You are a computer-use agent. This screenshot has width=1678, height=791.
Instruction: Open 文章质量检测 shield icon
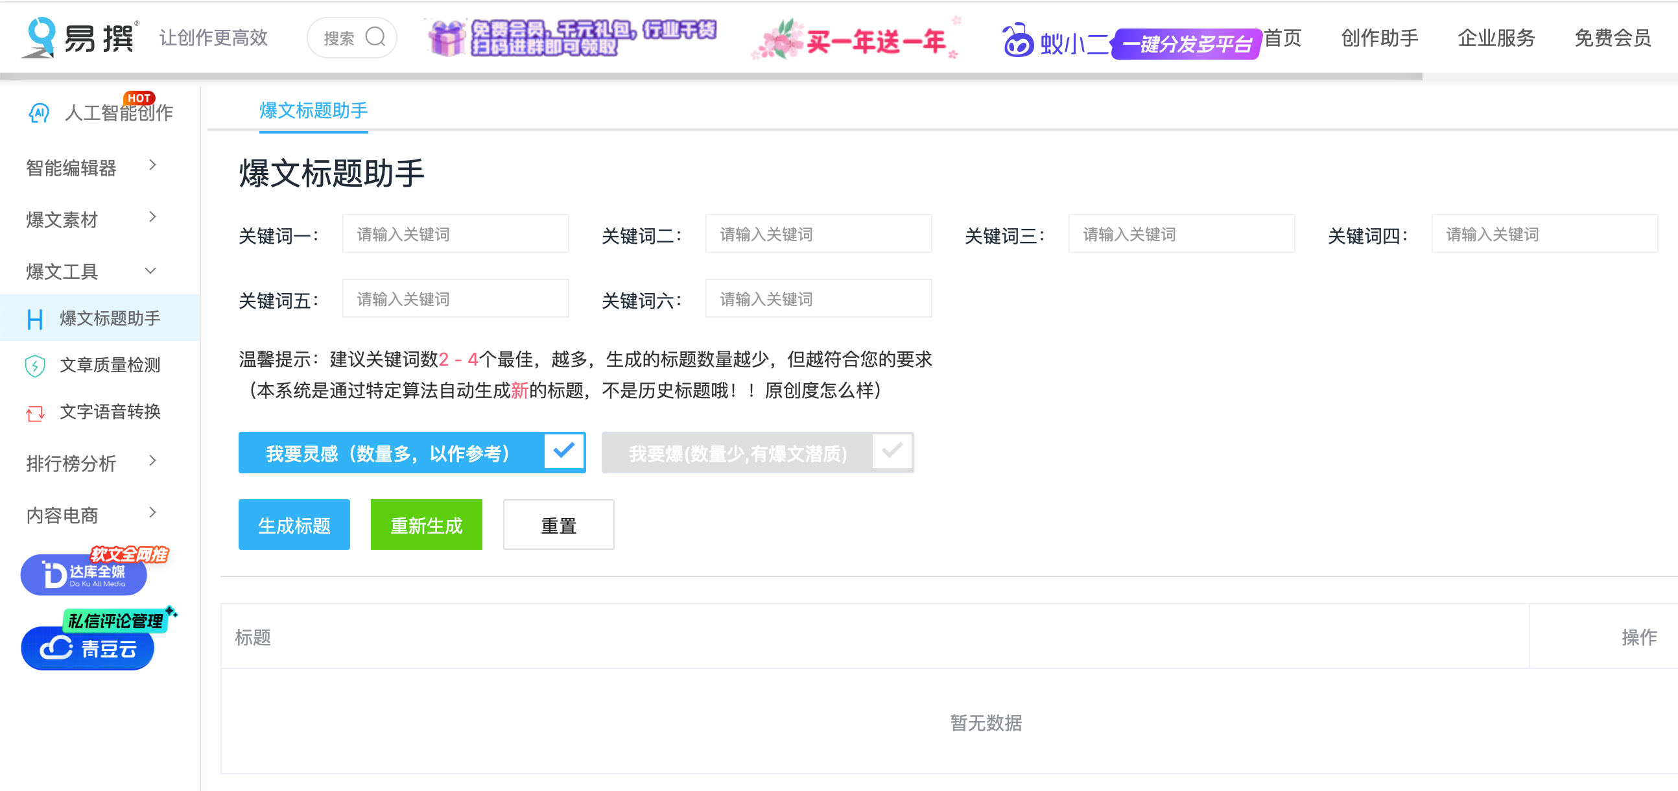tap(34, 366)
